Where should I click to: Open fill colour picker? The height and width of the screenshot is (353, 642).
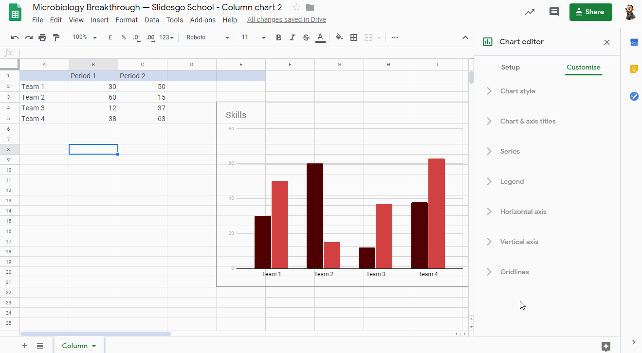pos(339,37)
